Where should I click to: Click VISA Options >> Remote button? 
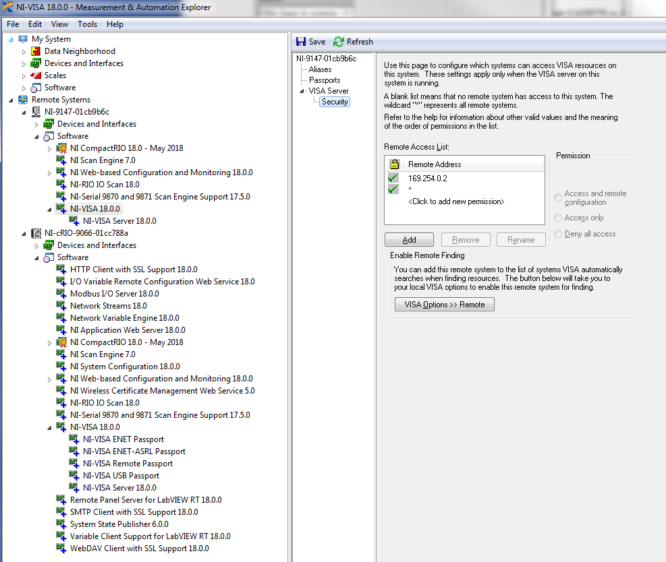point(444,305)
